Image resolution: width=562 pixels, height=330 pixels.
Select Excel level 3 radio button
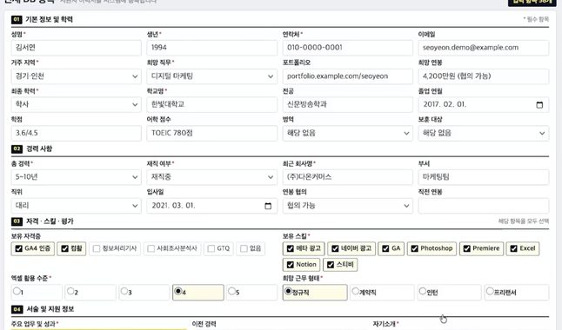point(124,291)
